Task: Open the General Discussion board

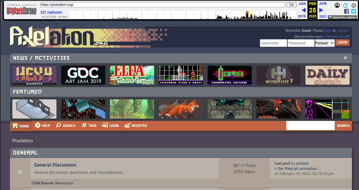Action: pyautogui.click(x=55, y=165)
